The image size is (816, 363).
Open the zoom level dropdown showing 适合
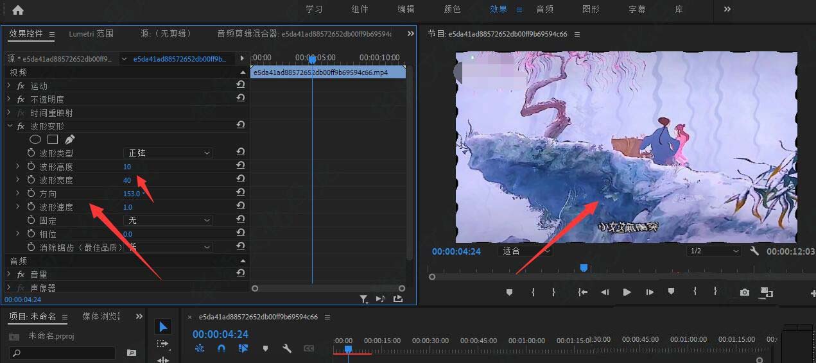click(525, 251)
